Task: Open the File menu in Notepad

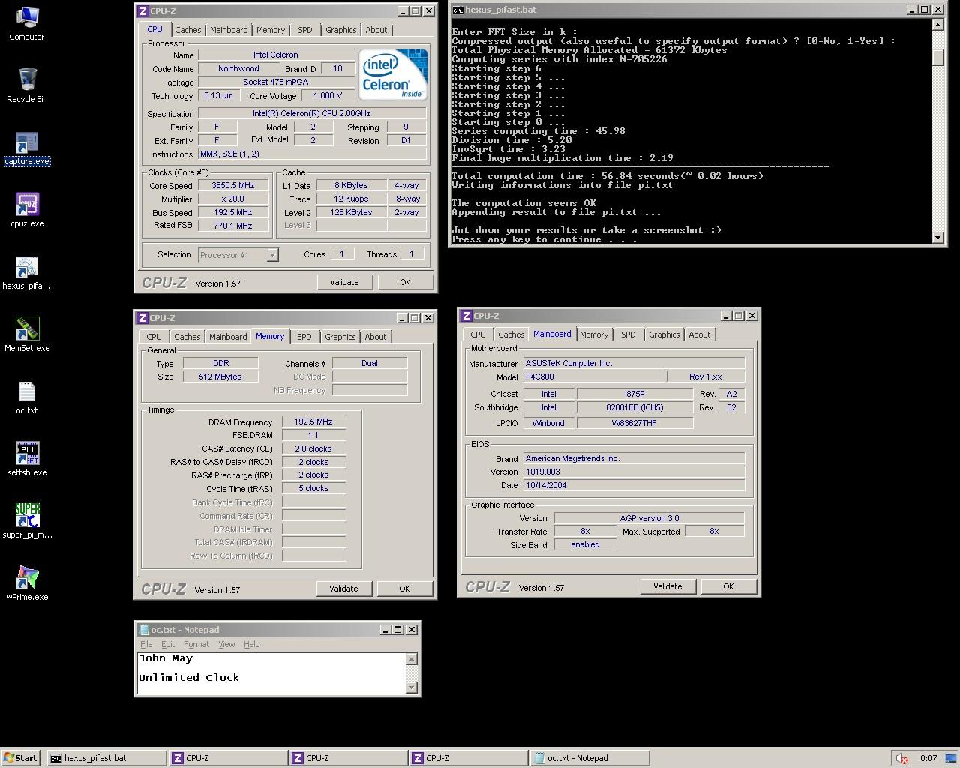Action: coord(146,644)
